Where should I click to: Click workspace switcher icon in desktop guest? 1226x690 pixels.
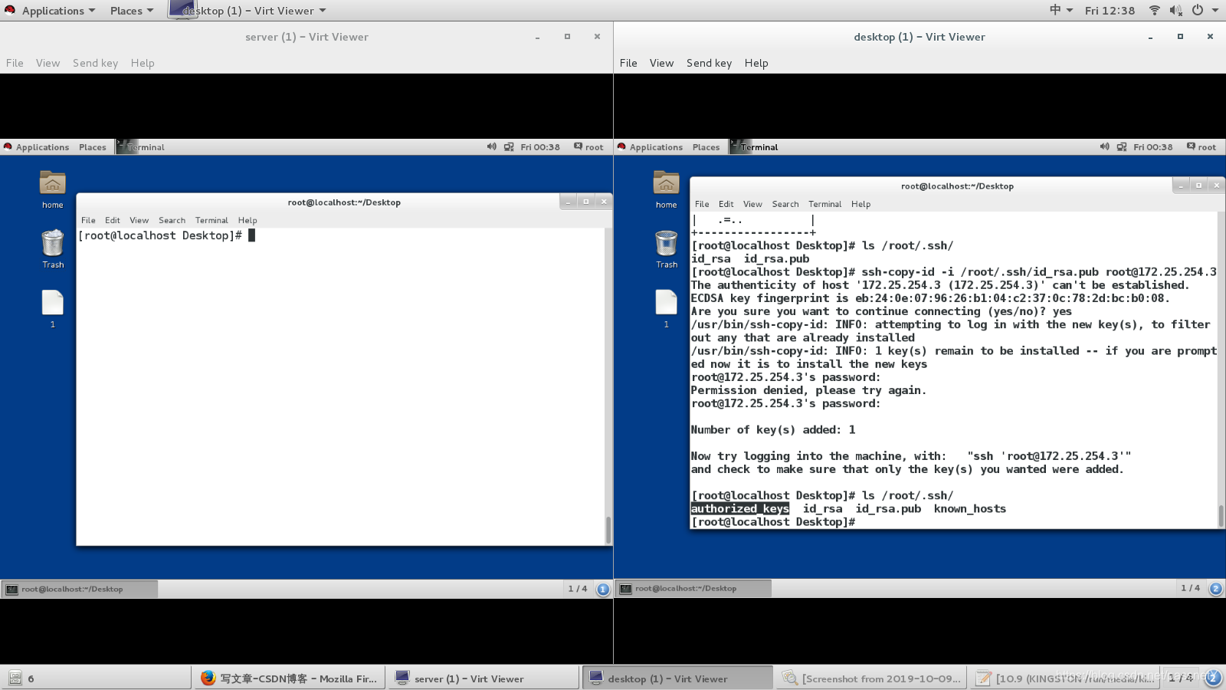(1216, 589)
